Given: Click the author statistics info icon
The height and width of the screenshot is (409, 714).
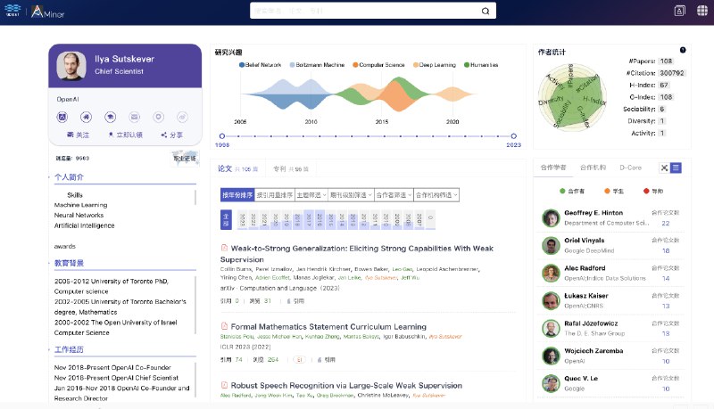Looking at the screenshot, I should pyautogui.click(x=683, y=50).
